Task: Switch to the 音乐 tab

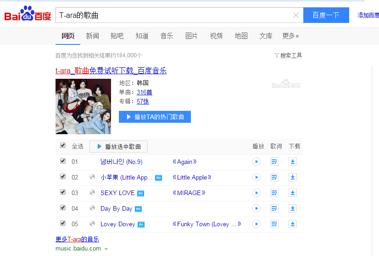Action: tap(167, 36)
